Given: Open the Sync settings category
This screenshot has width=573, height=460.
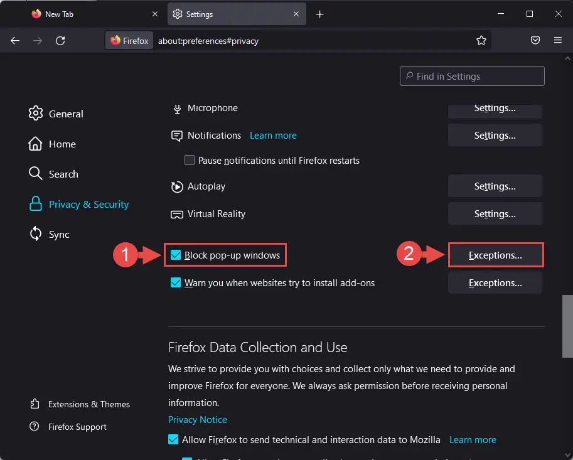Looking at the screenshot, I should 49,234.
